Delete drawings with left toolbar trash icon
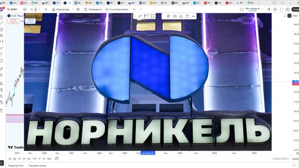 coord(1,111)
